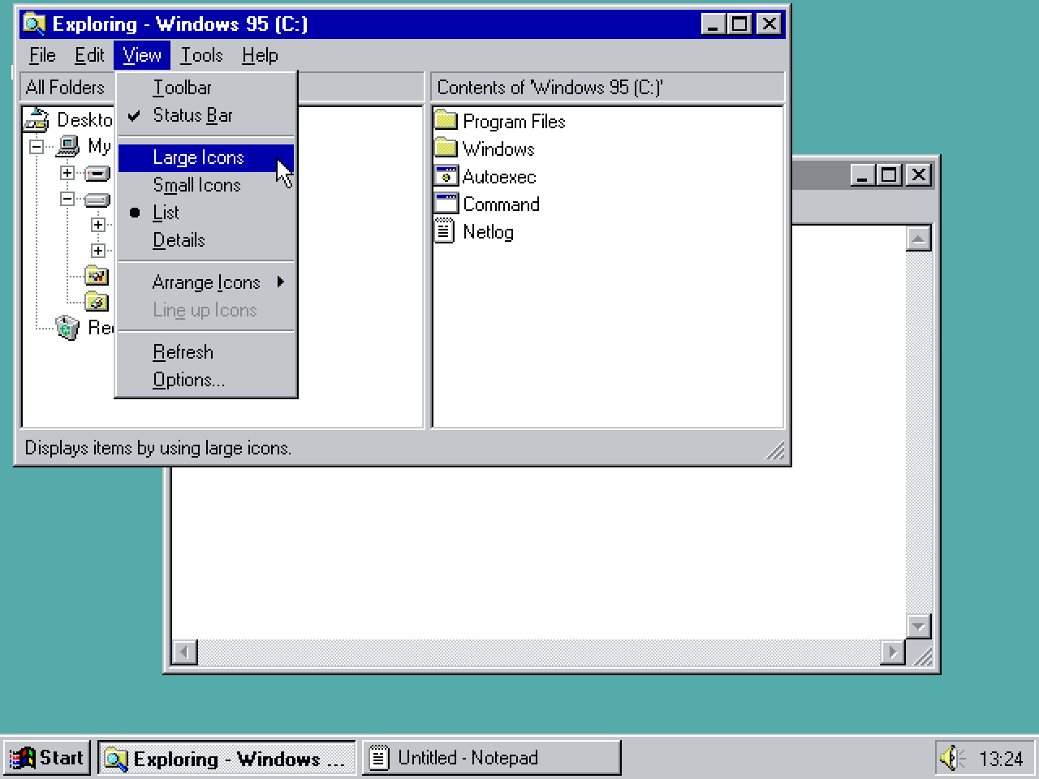Click the volume speaker icon in tray
Screen dimensions: 1039x779
[953, 758]
